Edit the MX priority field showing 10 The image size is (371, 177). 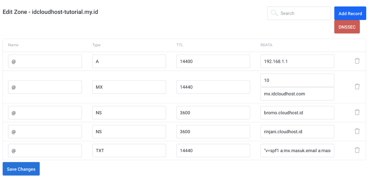tap(297, 80)
